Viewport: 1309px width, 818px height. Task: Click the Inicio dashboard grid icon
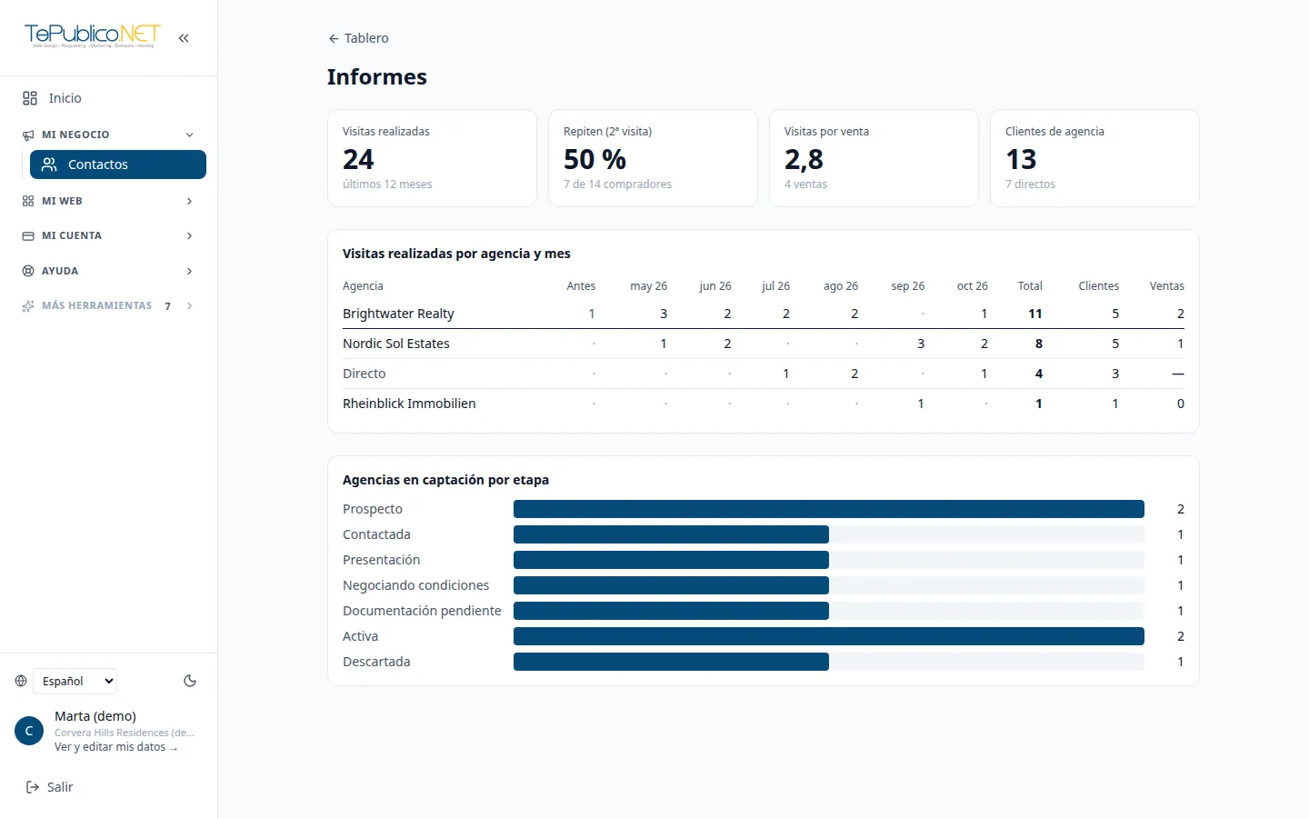(30, 98)
